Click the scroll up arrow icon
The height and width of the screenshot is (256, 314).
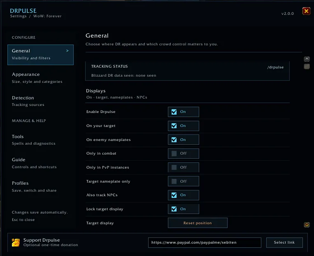pyautogui.click(x=307, y=59)
